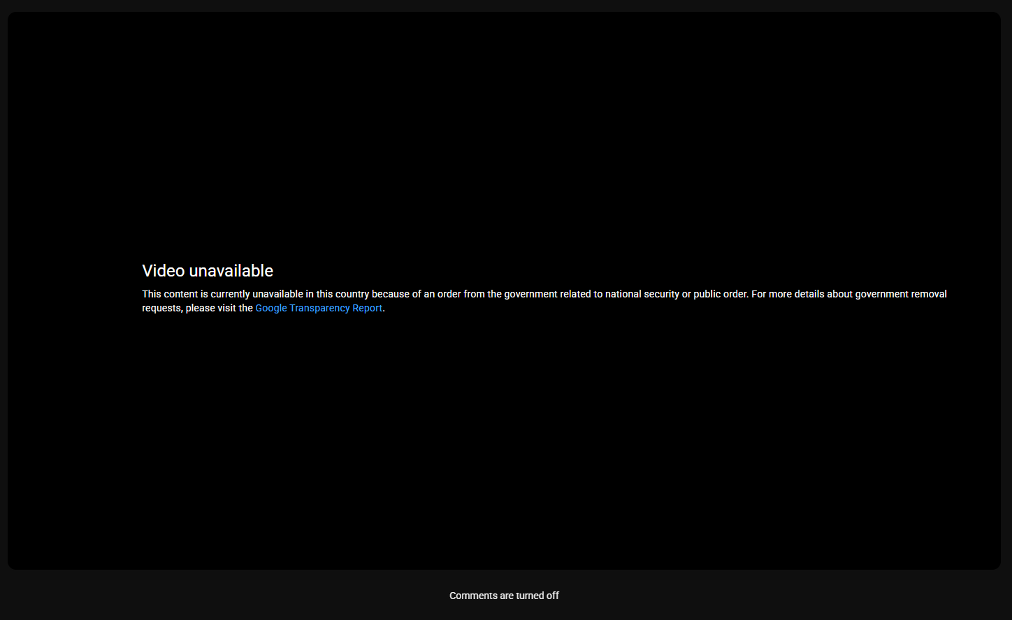Click the word "Transparency" in the blue link

319,308
